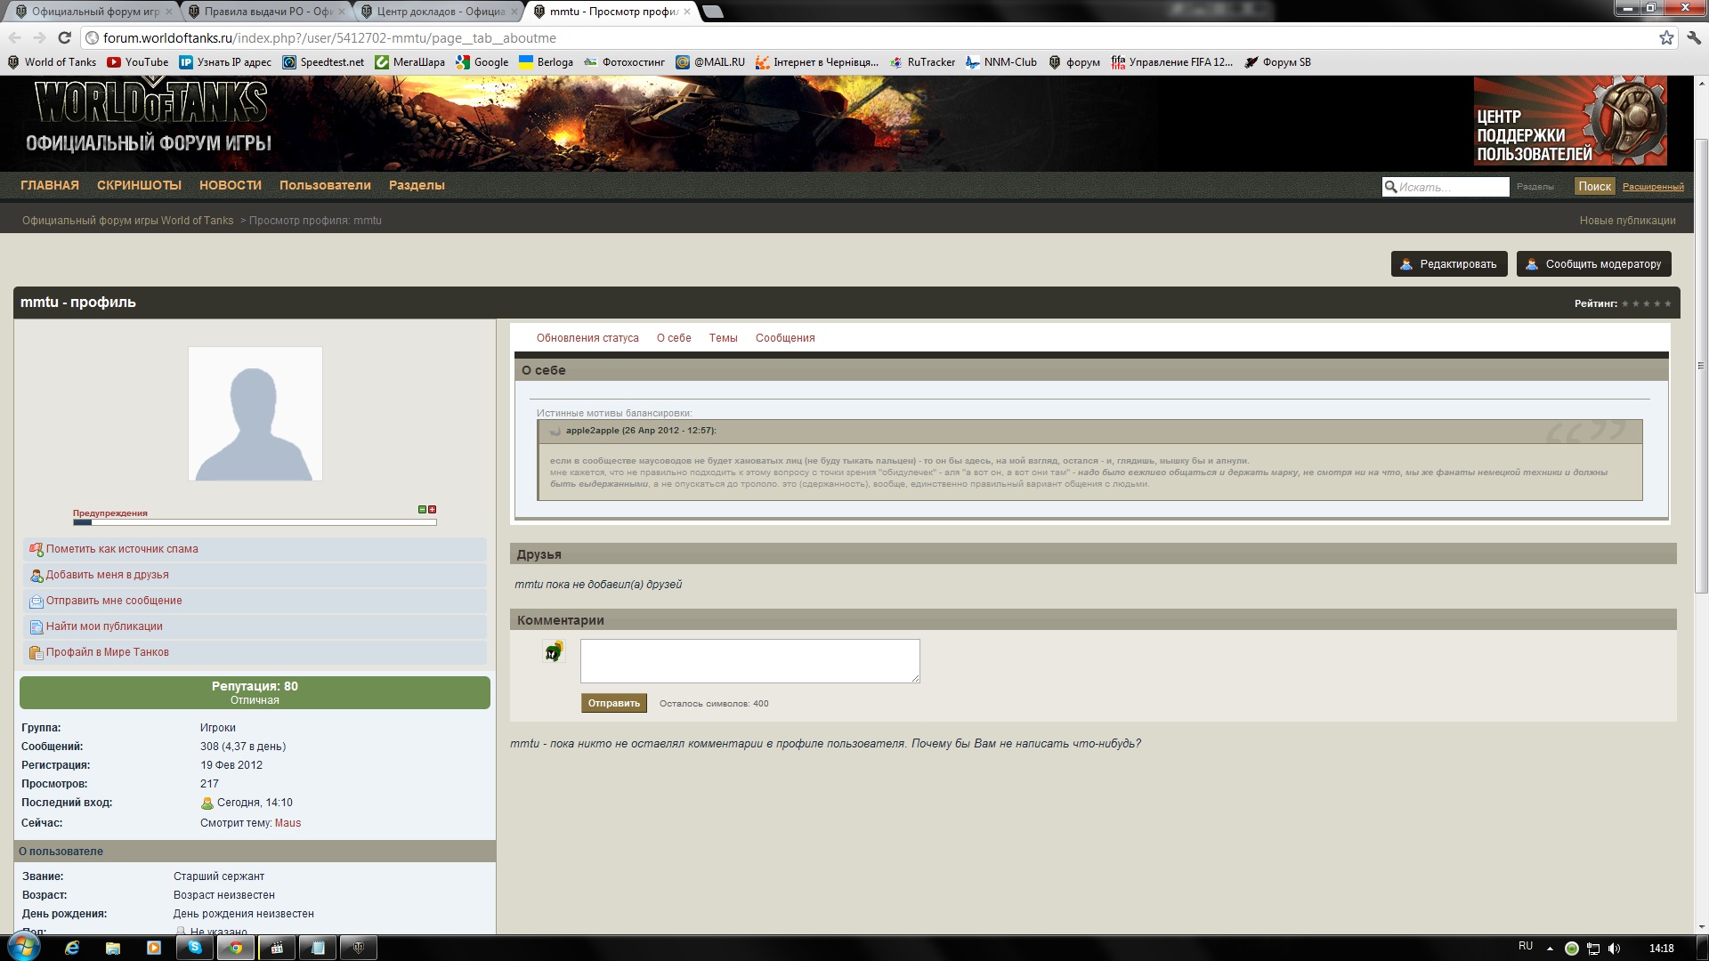
Task: Open Internet Explorer from the taskbar
Action: coord(72,948)
